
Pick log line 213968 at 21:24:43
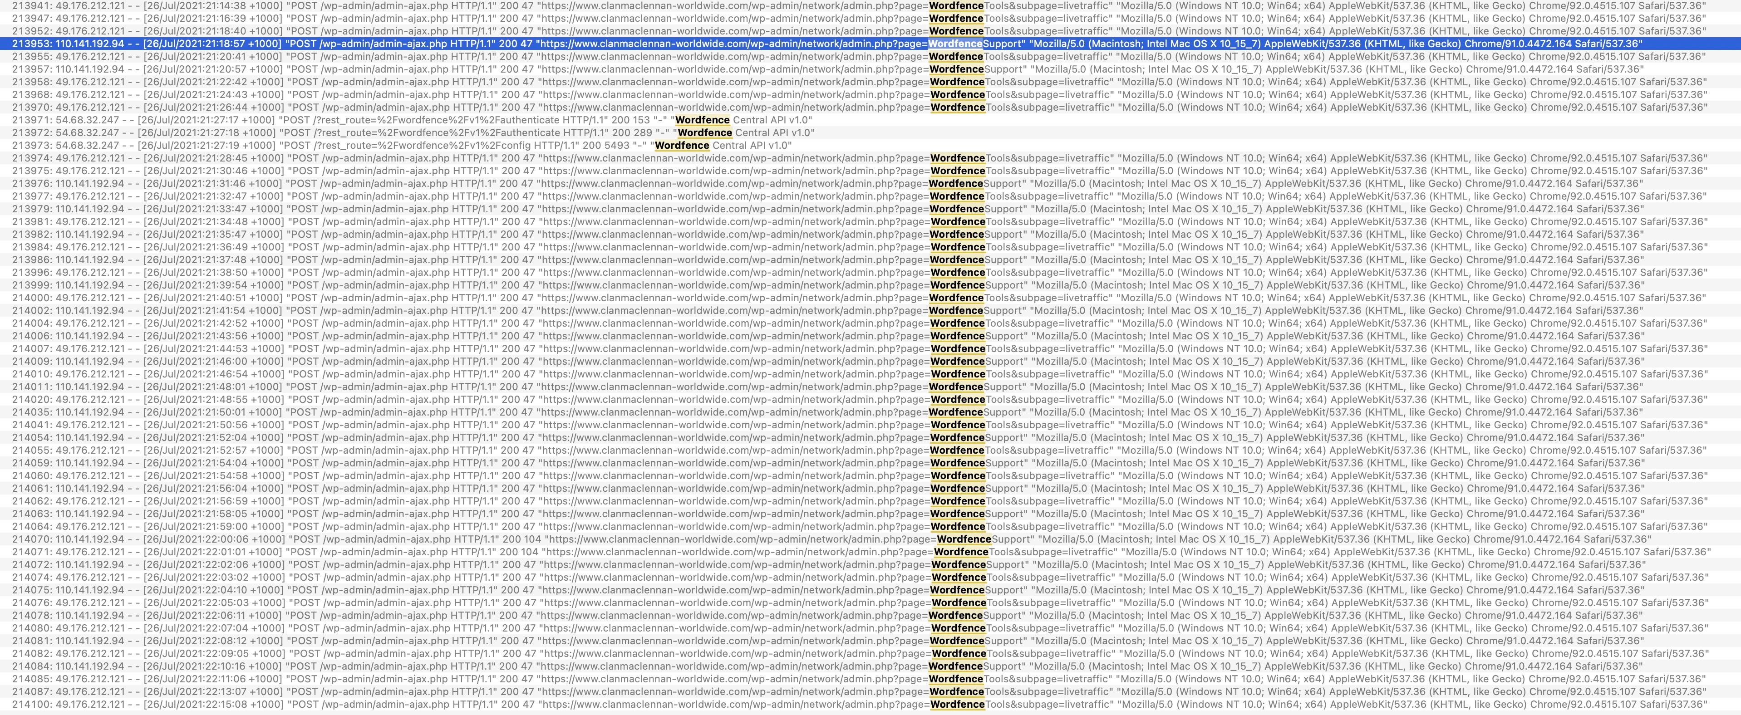870,95
